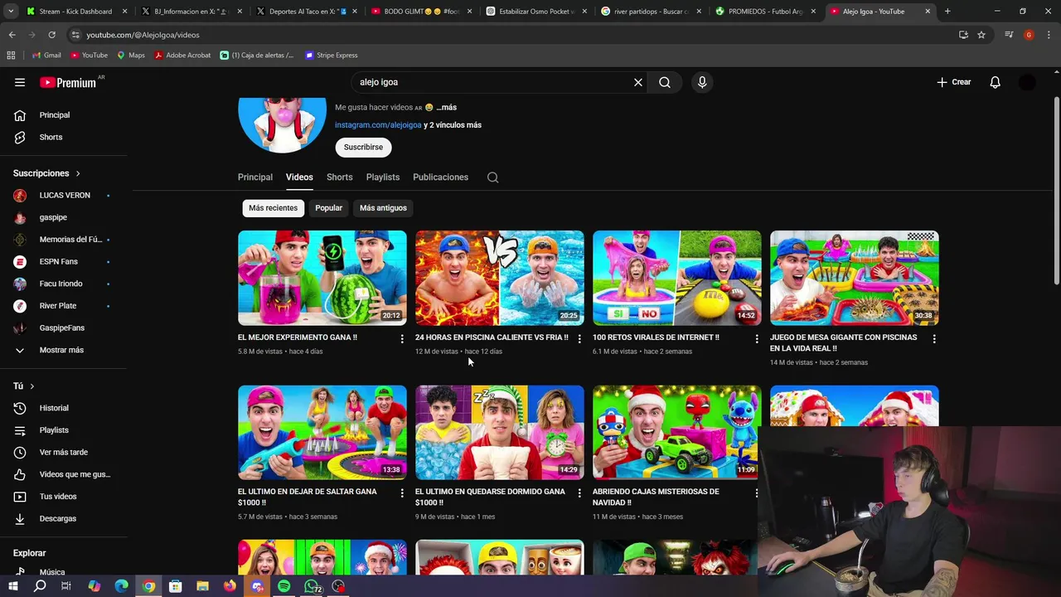Open Spotify from the taskbar
Screen dimensions: 1061x597
[284, 586]
